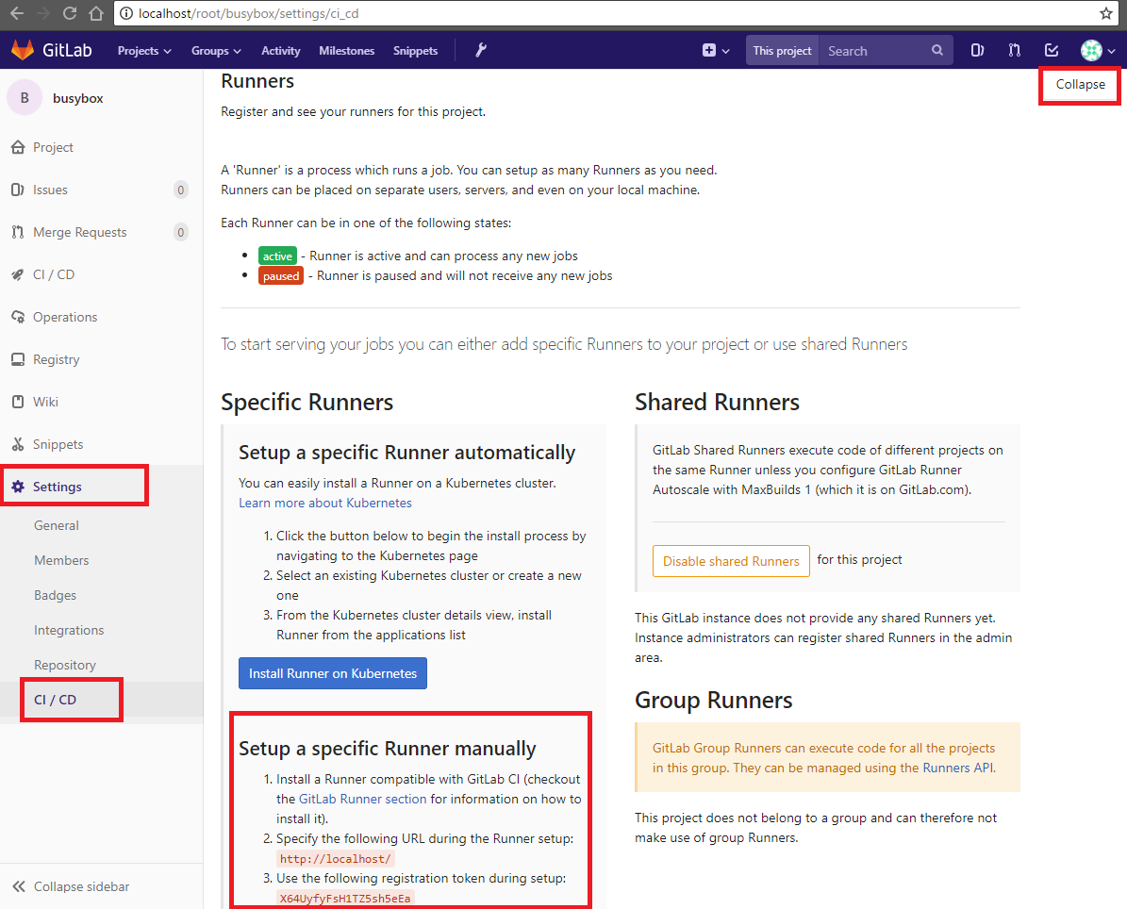Click the bookmark star in the address bar
This screenshot has width=1127, height=909.
click(1105, 14)
